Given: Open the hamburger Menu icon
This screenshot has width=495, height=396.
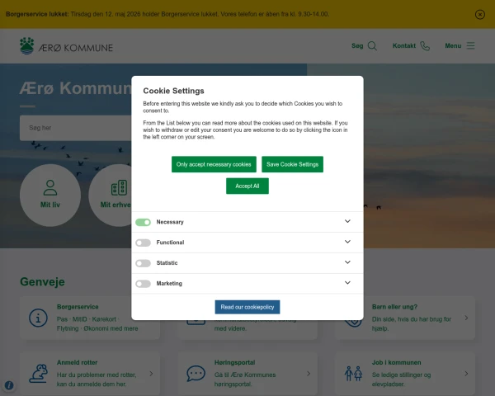Looking at the screenshot, I should pos(471,46).
